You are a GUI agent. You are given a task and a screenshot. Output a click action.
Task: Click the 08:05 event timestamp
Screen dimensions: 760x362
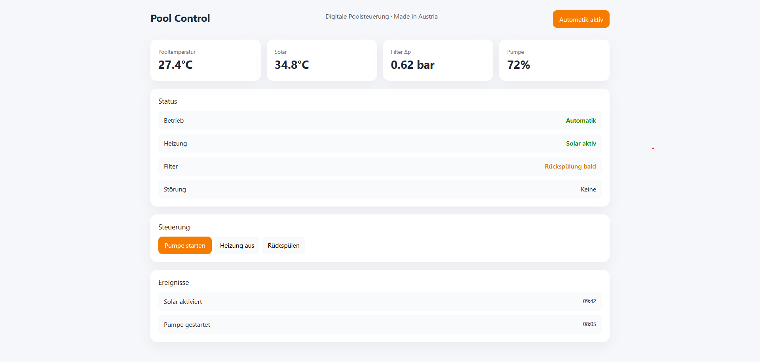point(589,324)
